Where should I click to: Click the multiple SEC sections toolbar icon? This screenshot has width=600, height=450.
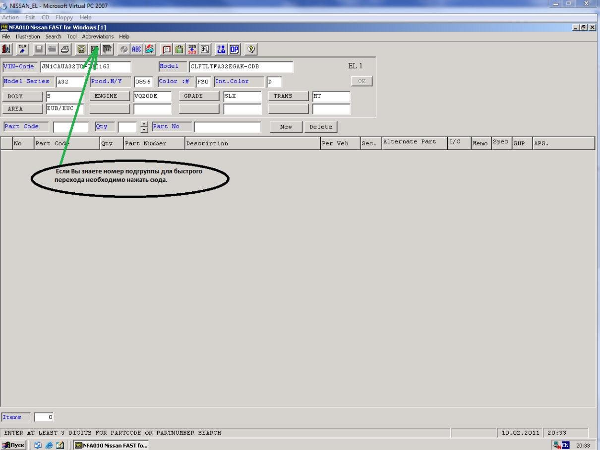[x=107, y=49]
